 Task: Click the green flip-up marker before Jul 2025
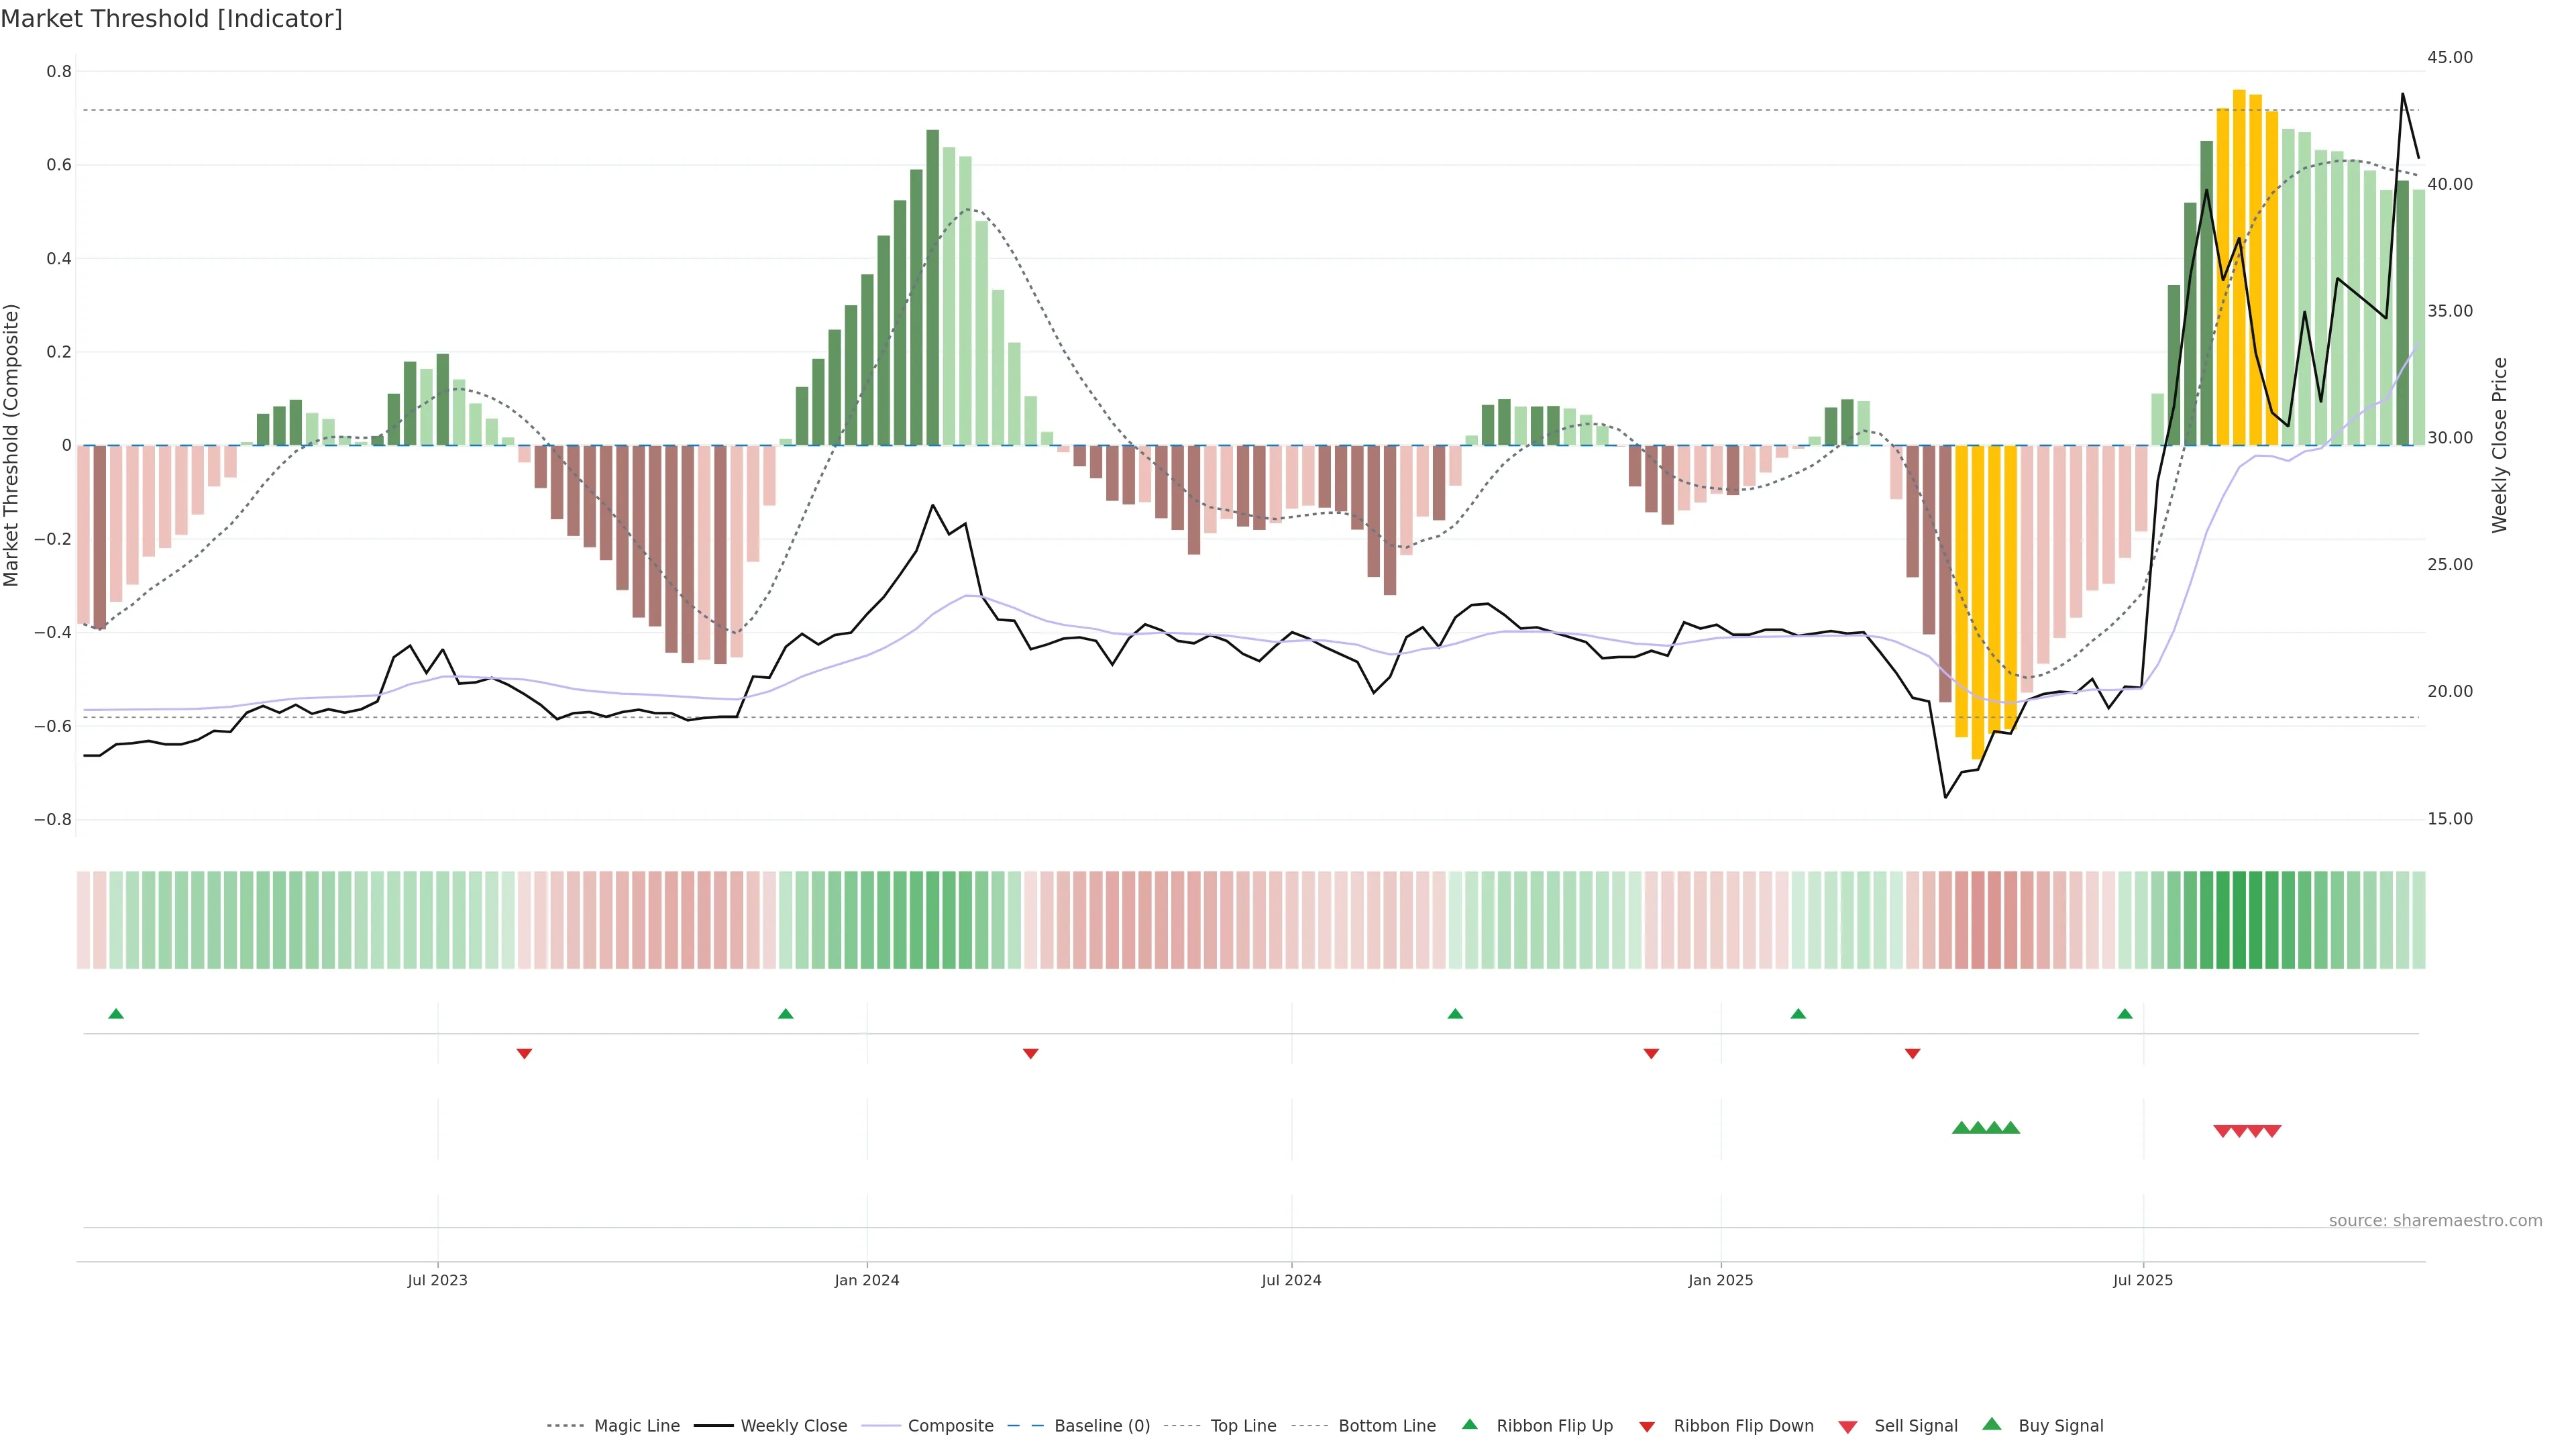pyautogui.click(x=2124, y=1014)
